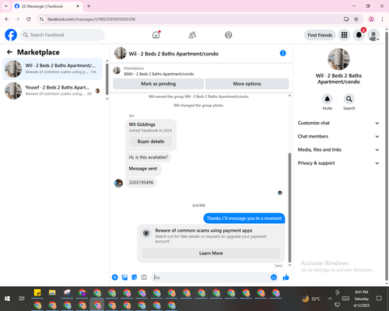
Task: Go to Home feed icon
Action: tap(156, 35)
